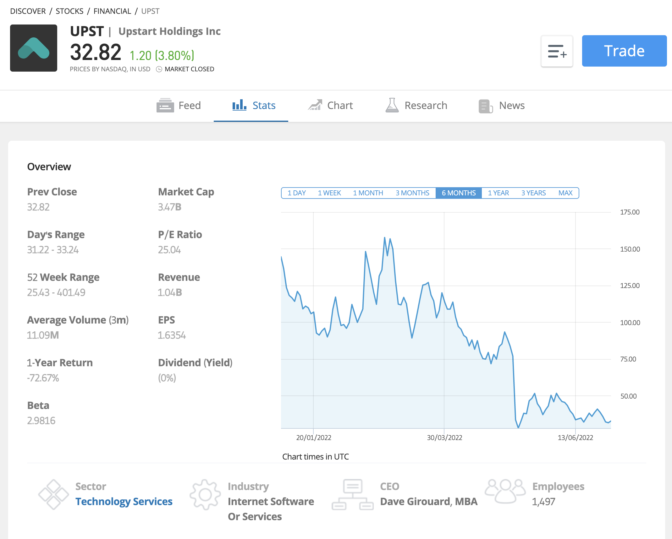The height and width of the screenshot is (539, 672).
Task: Click the Market Cap value 3.47B
Action: pos(170,207)
